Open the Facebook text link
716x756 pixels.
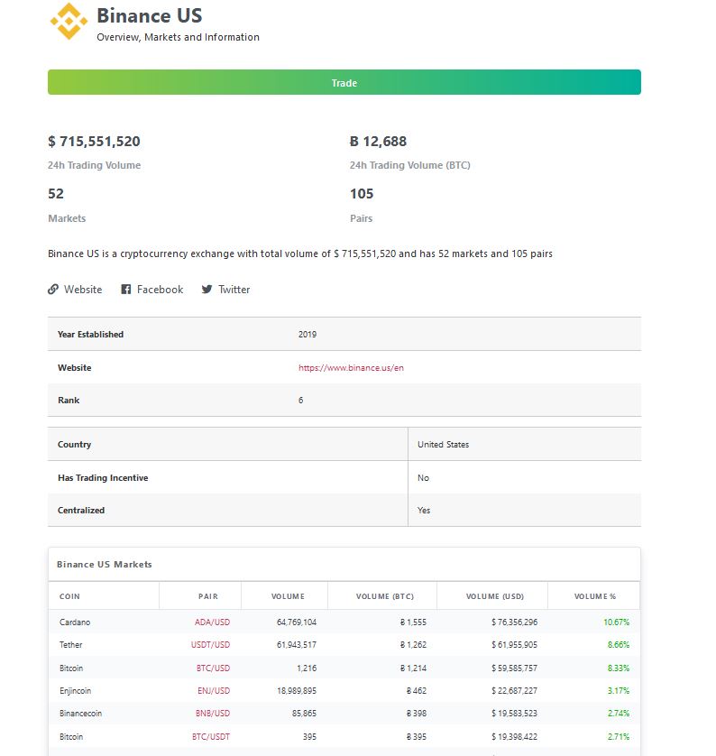click(160, 290)
